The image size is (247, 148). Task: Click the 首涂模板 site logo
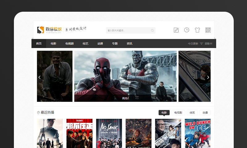point(50,30)
